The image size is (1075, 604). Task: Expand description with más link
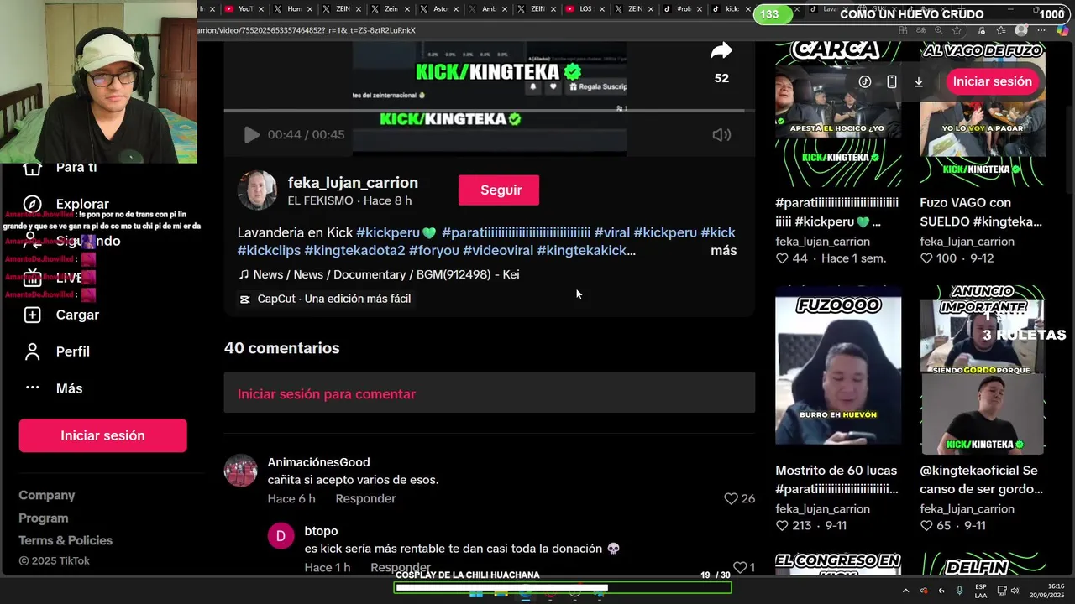(x=723, y=250)
